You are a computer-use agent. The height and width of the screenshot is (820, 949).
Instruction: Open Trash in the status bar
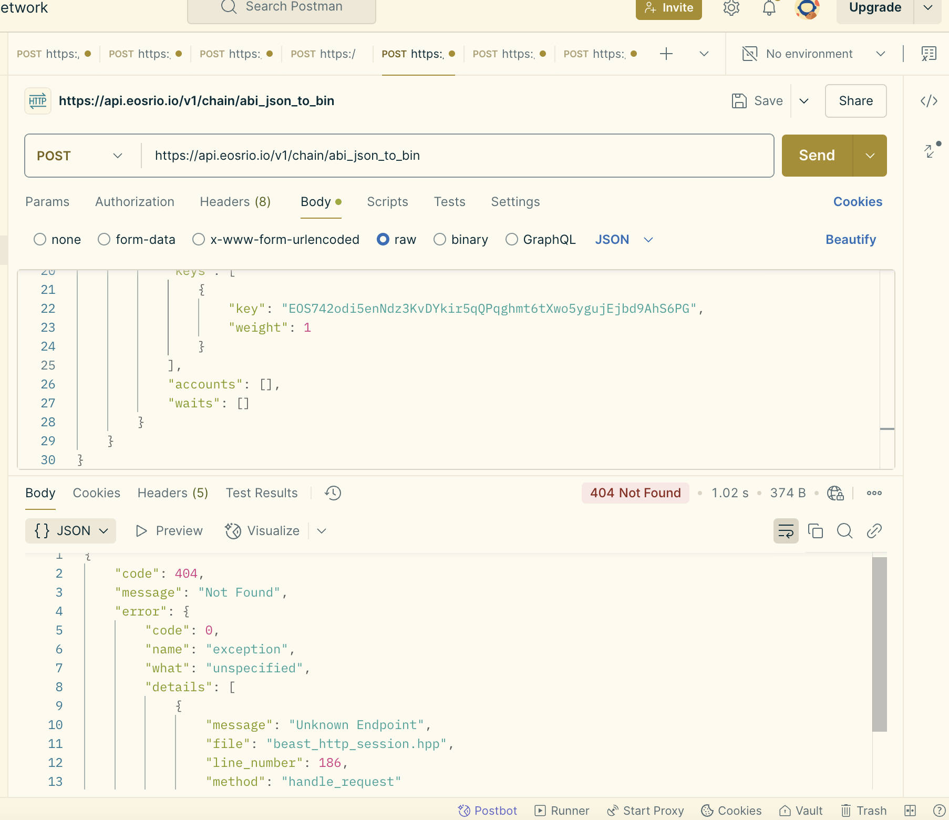[x=864, y=811]
